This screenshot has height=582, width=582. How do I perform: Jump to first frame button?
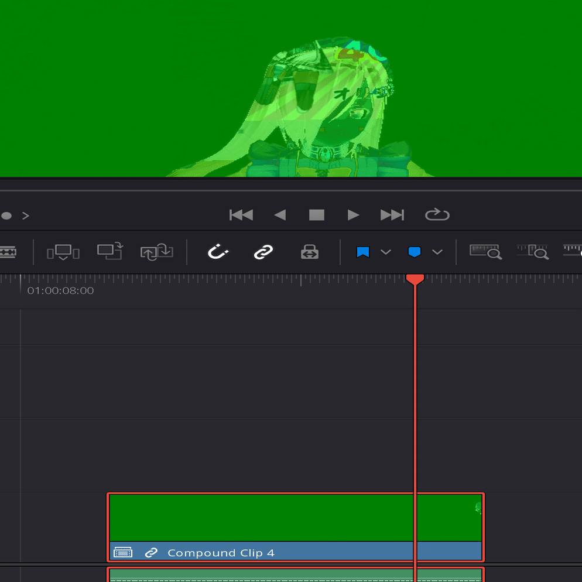click(241, 215)
